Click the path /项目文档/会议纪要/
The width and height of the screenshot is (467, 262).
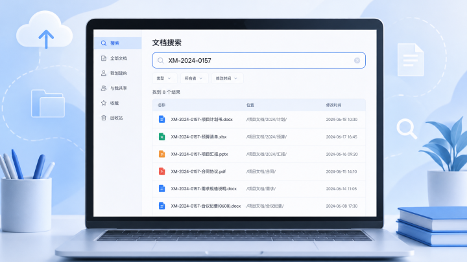click(265, 206)
